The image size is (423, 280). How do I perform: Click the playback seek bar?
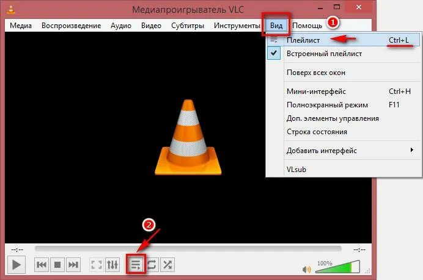[188, 249]
